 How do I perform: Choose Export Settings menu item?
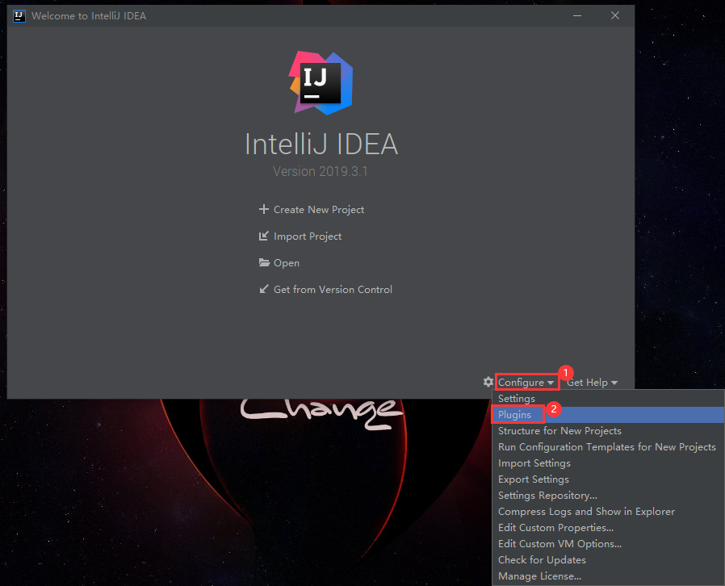609,479
